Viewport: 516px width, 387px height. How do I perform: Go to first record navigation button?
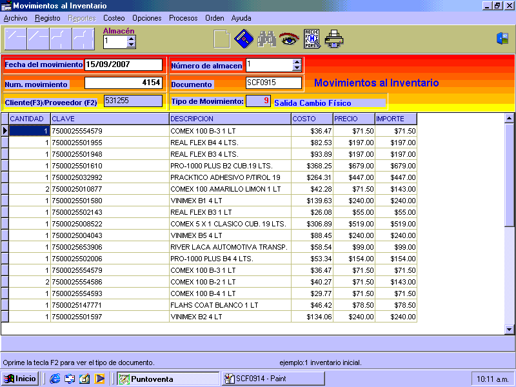pyautogui.click(x=15, y=39)
